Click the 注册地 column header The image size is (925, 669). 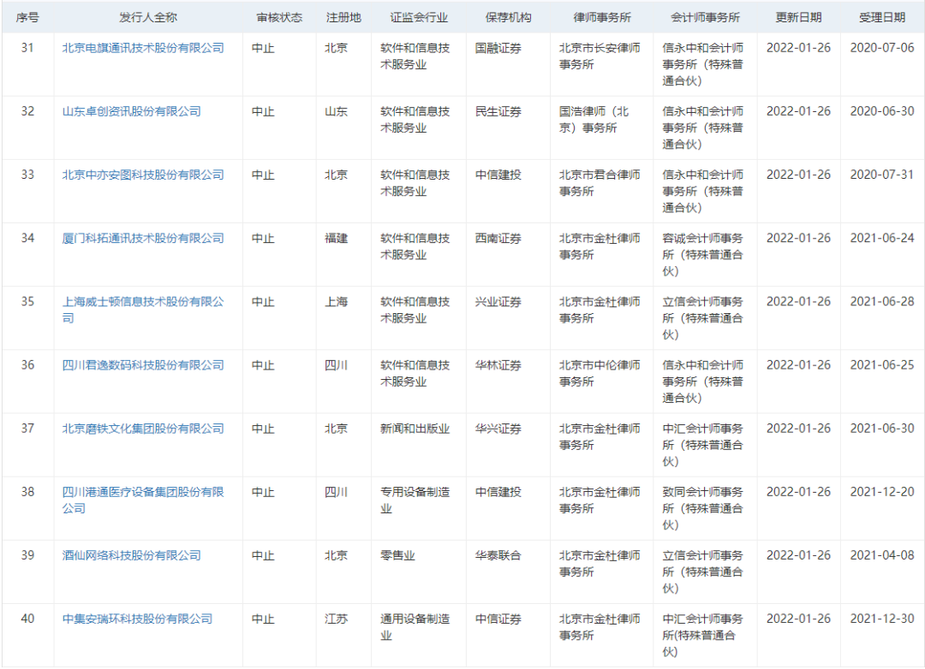[x=343, y=18]
